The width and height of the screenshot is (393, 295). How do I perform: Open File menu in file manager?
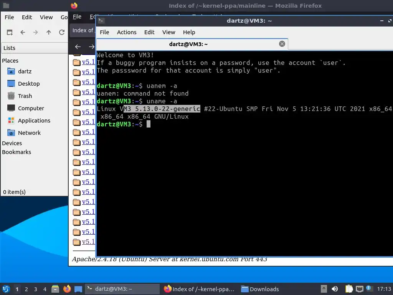pyautogui.click(x=9, y=17)
